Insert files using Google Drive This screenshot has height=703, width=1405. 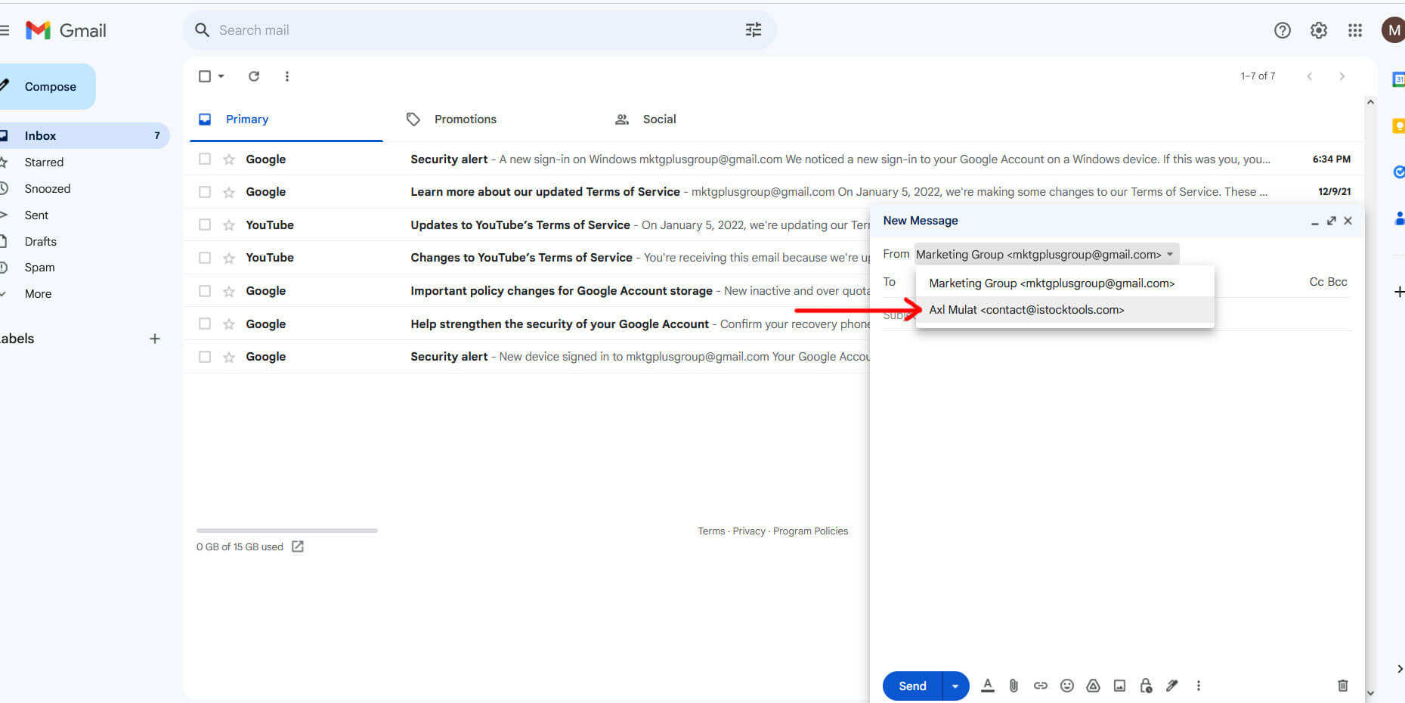tap(1093, 686)
